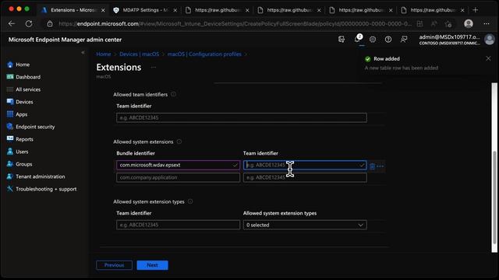
Task: Open the notifications bell
Action: [358, 39]
